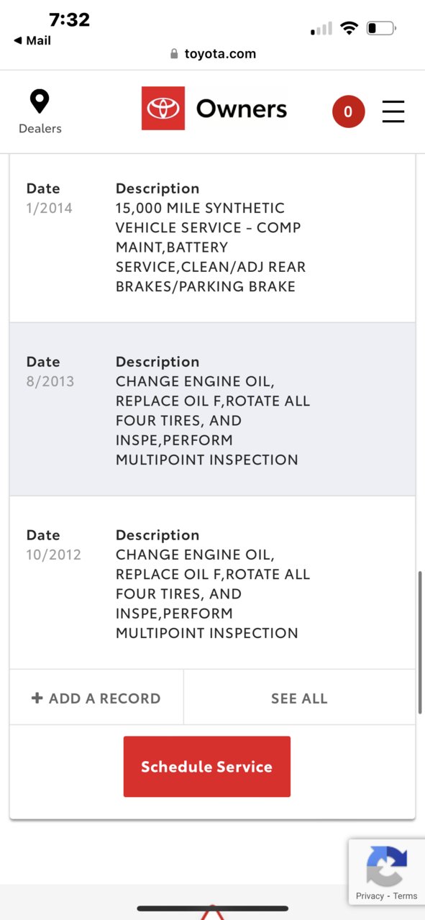Click the plus icon in Add a Record
This screenshot has height=920, width=425.
37,698
